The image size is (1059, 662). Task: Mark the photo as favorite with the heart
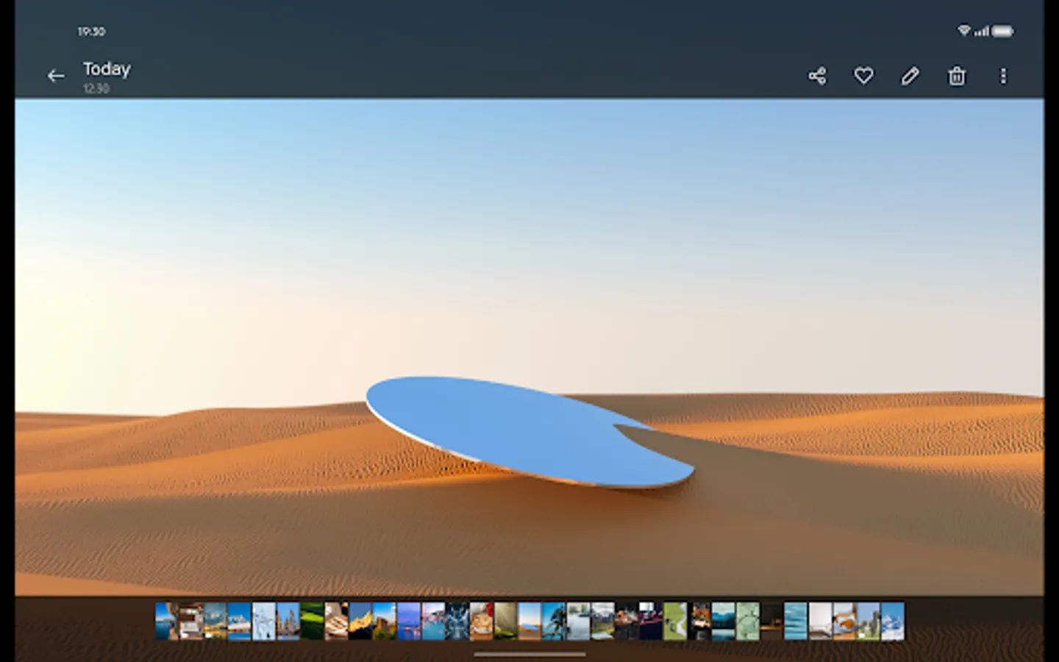(863, 75)
